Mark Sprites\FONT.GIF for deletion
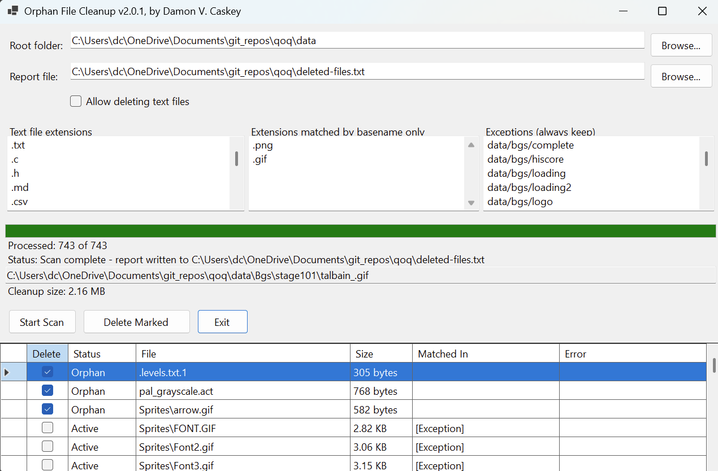This screenshot has width=718, height=471. tap(47, 428)
